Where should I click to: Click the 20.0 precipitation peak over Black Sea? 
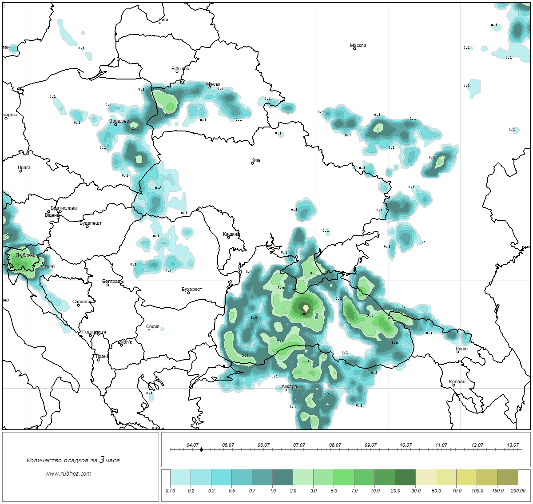(x=306, y=308)
